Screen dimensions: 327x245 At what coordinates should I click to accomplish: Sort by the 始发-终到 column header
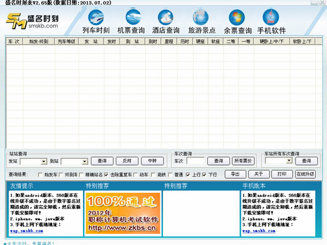coord(39,41)
